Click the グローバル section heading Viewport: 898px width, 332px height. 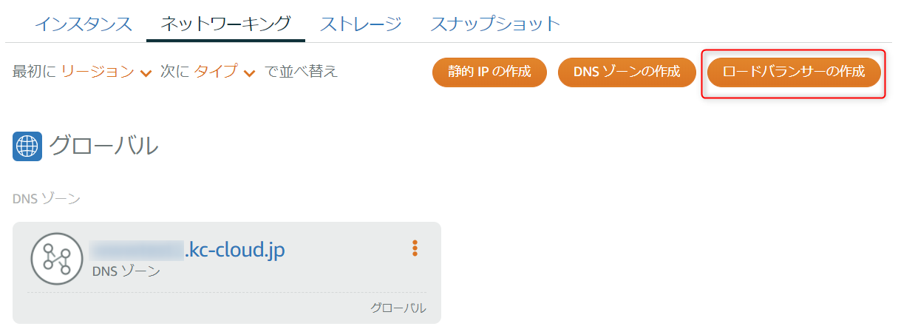[103, 146]
